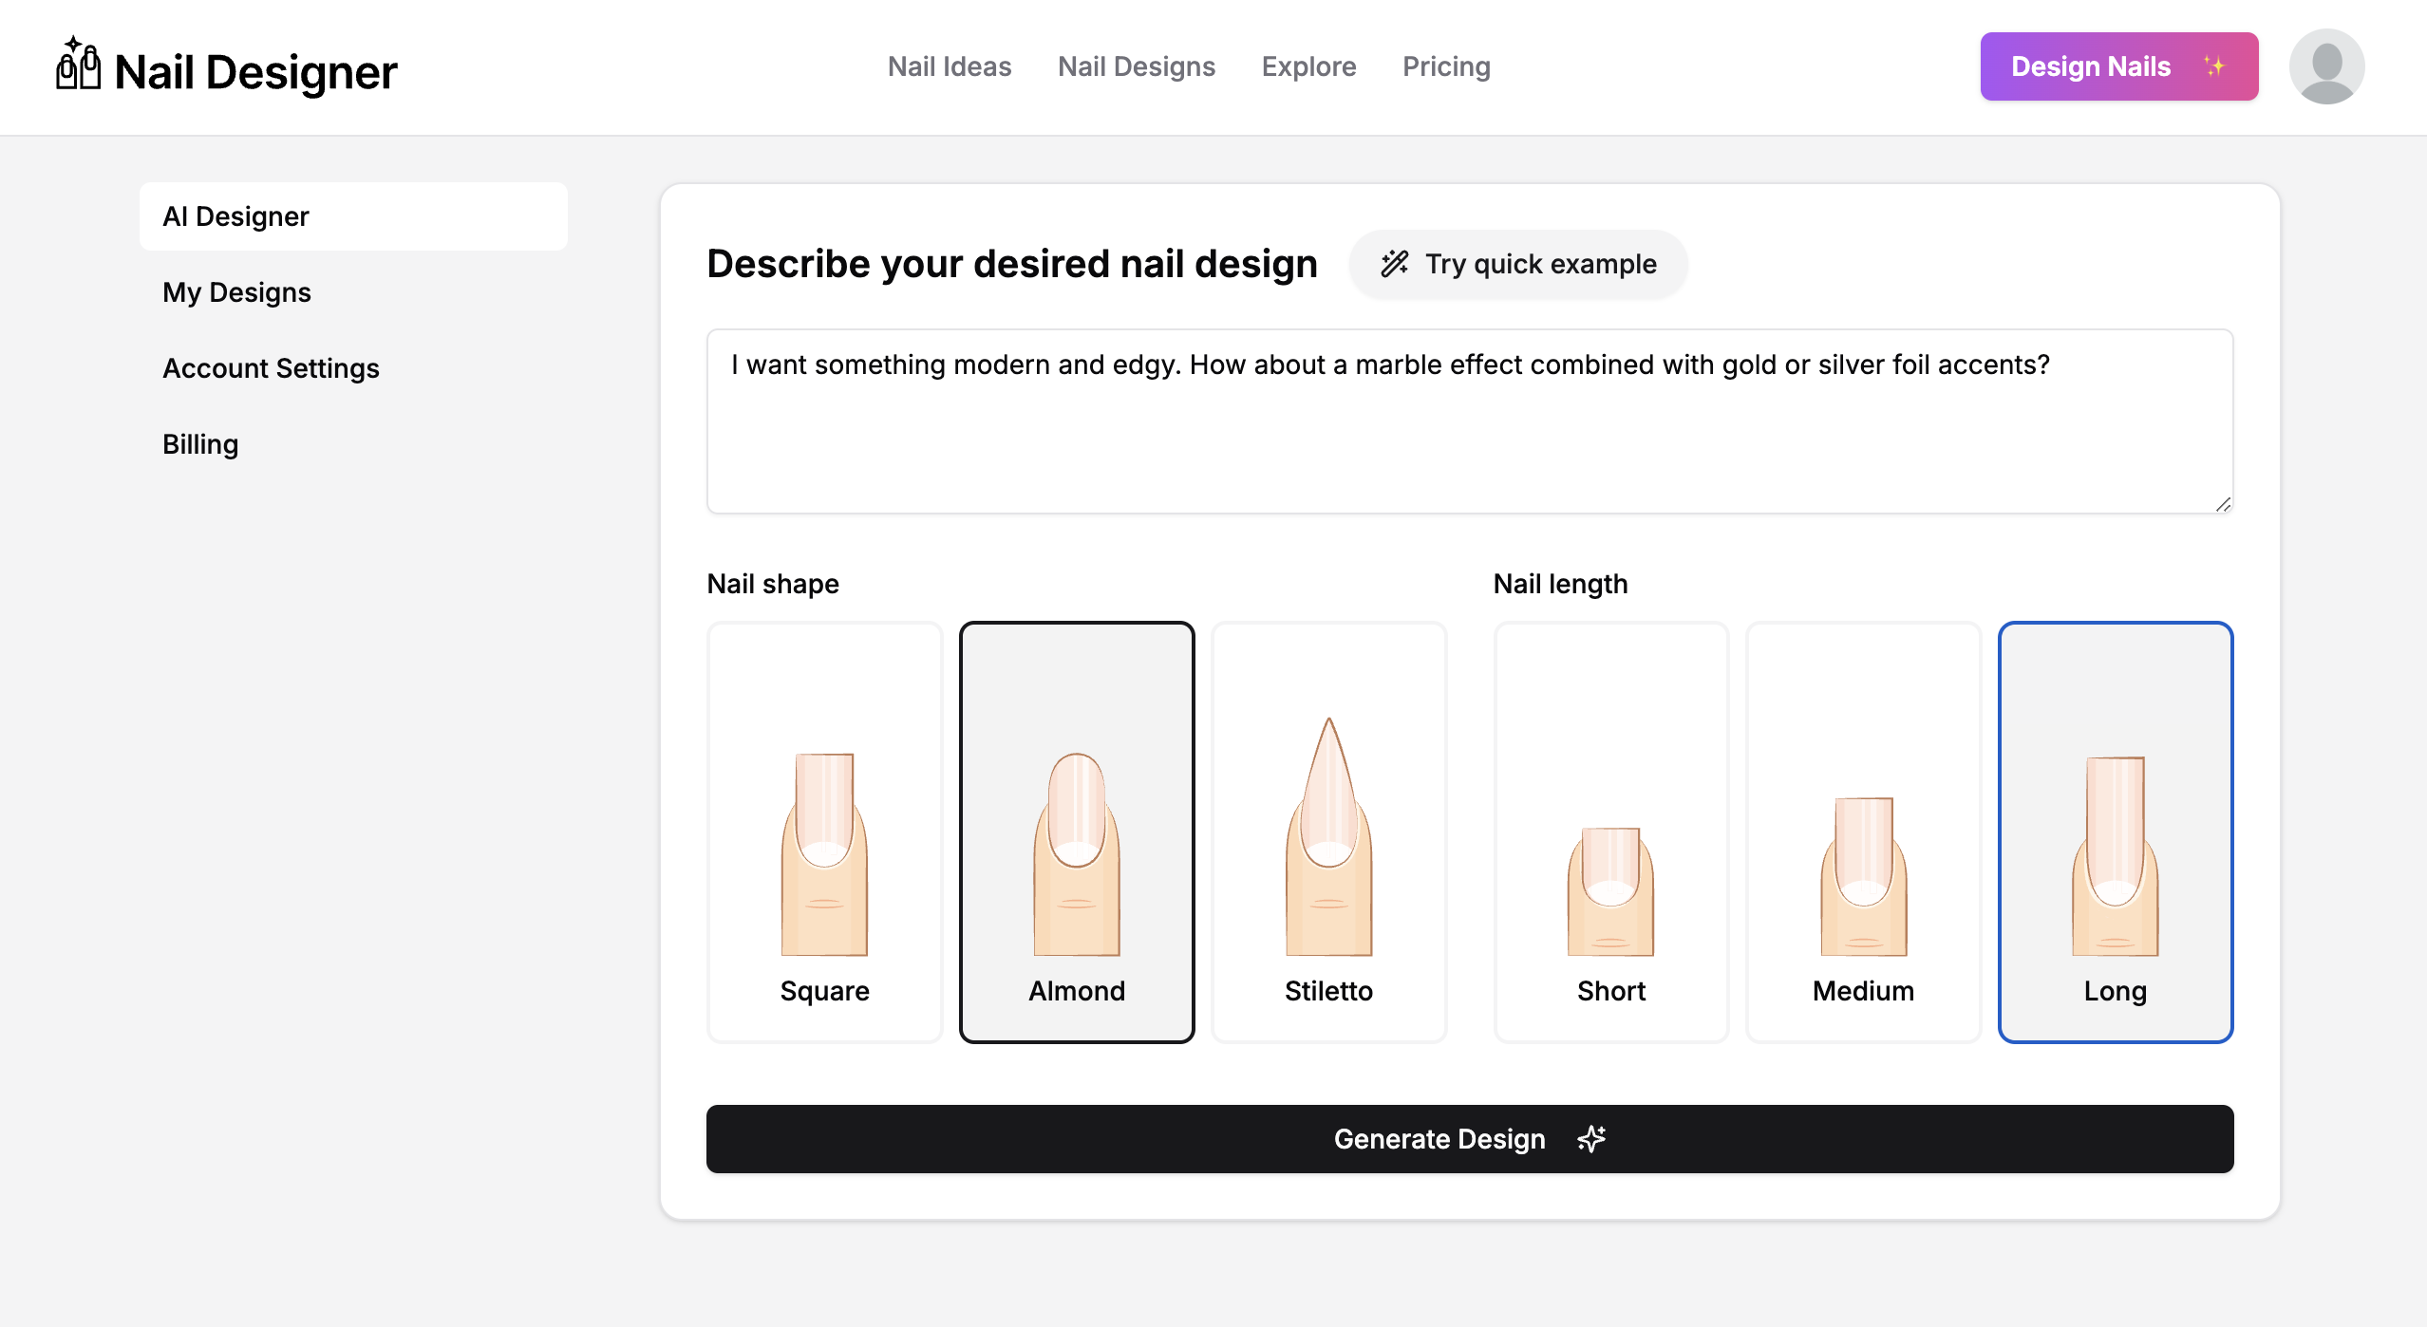2427x1327 pixels.
Task: Select the Short nail length option
Action: 1611,832
